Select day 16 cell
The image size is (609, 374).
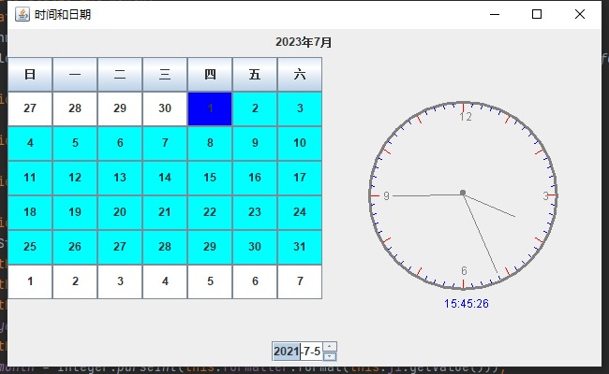coord(255,178)
